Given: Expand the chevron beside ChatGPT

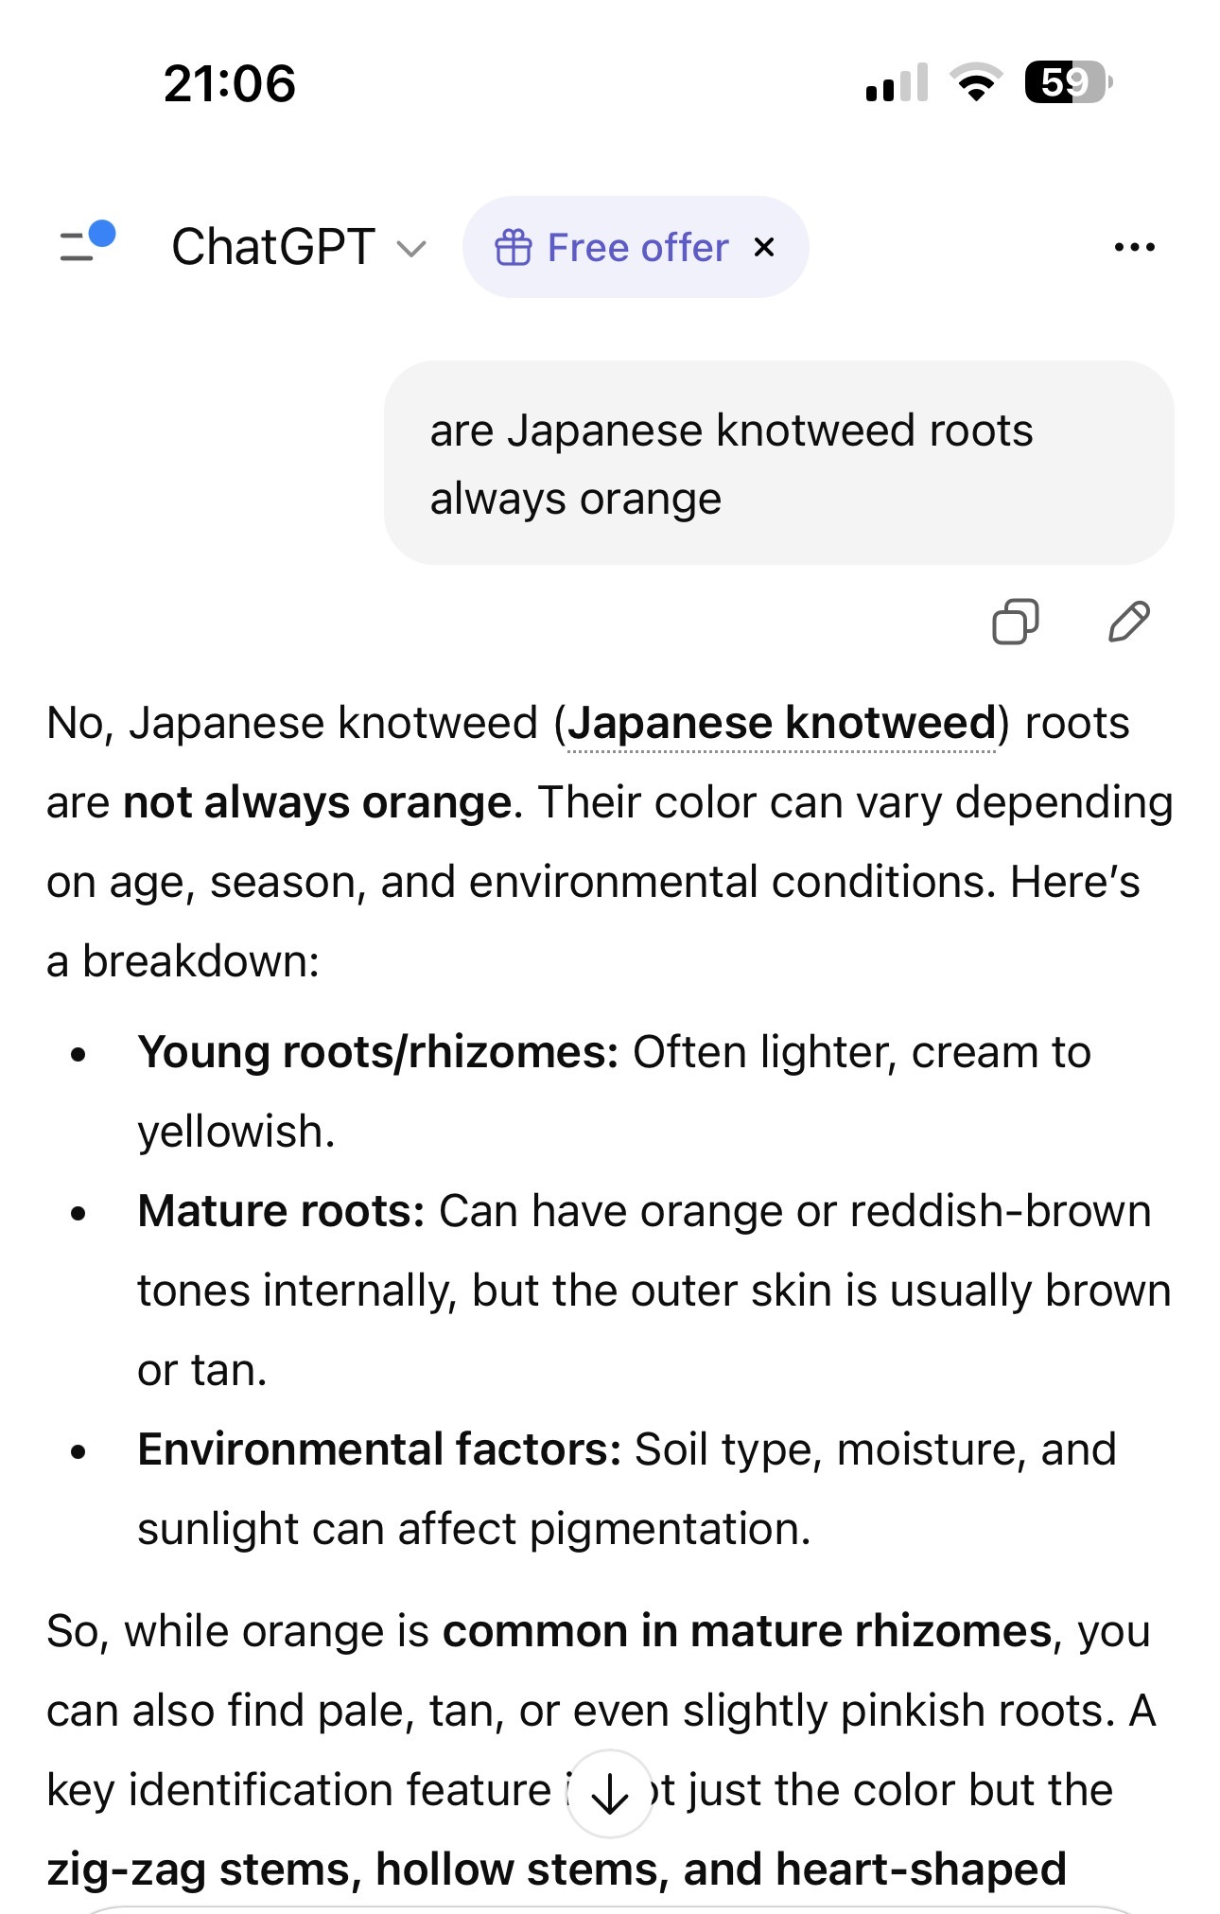Looking at the screenshot, I should click(x=411, y=250).
